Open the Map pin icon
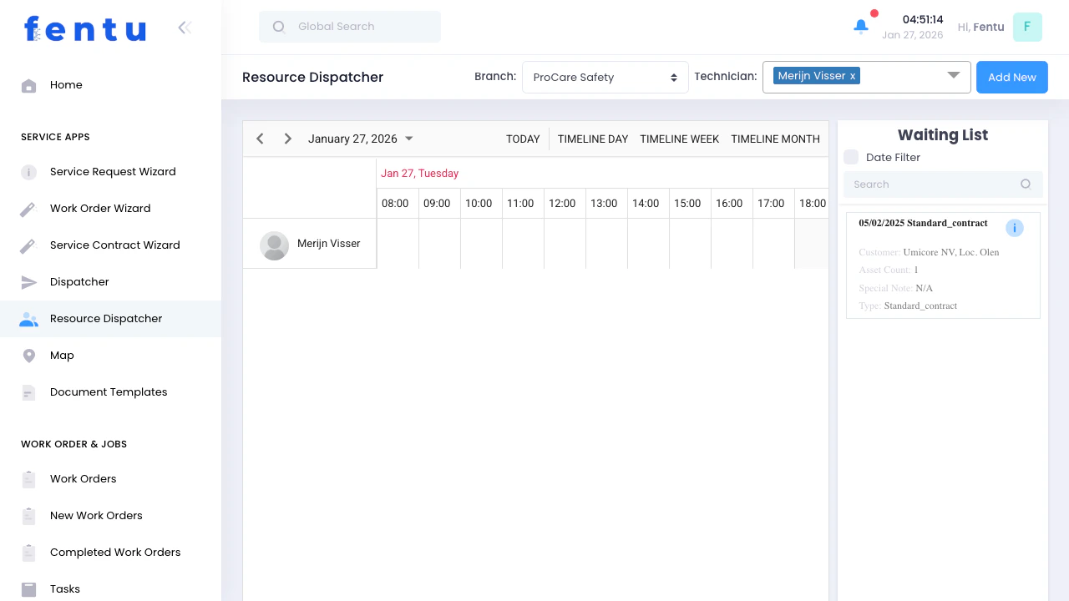 (28, 355)
